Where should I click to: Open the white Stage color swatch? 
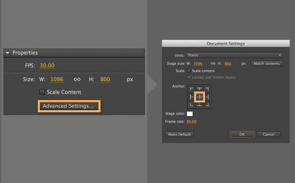(x=190, y=113)
